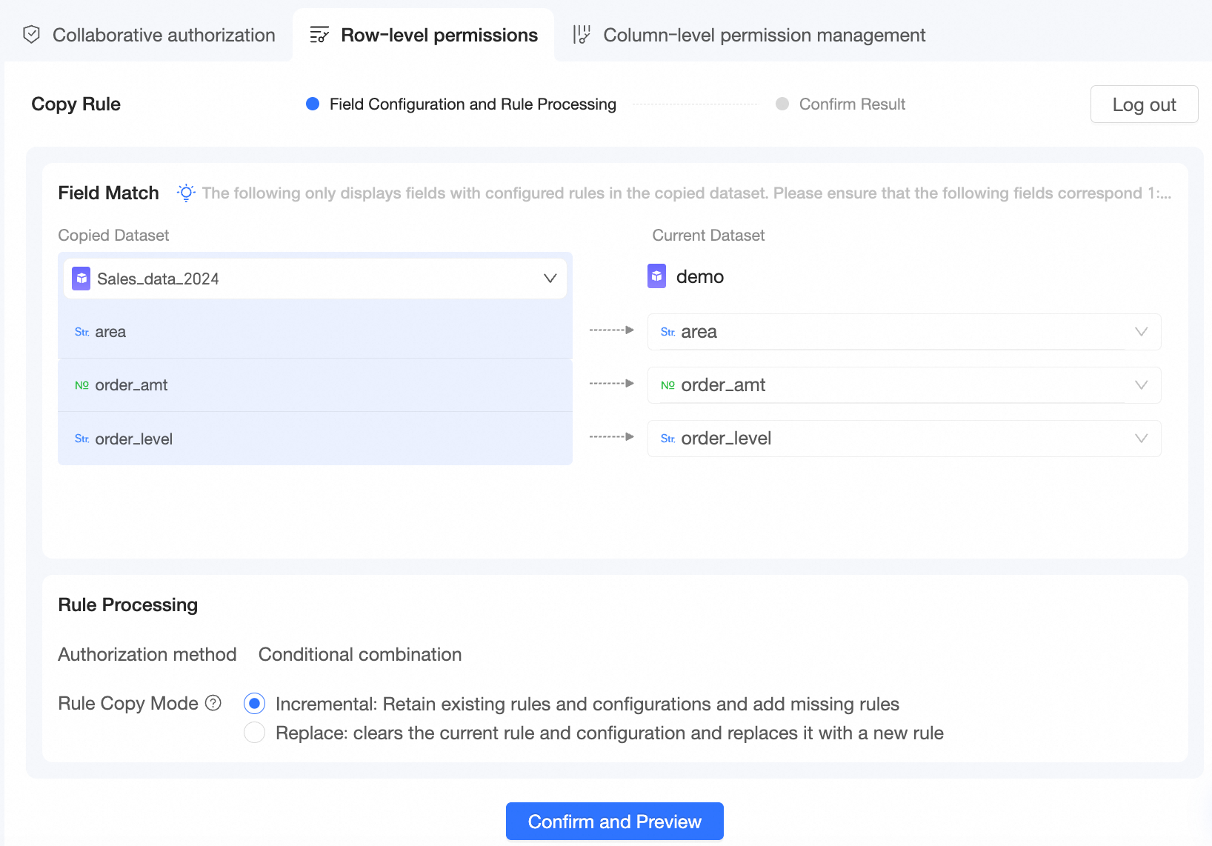This screenshot has width=1212, height=846.
Task: Click the Column-level permission management icon
Action: pos(582,35)
